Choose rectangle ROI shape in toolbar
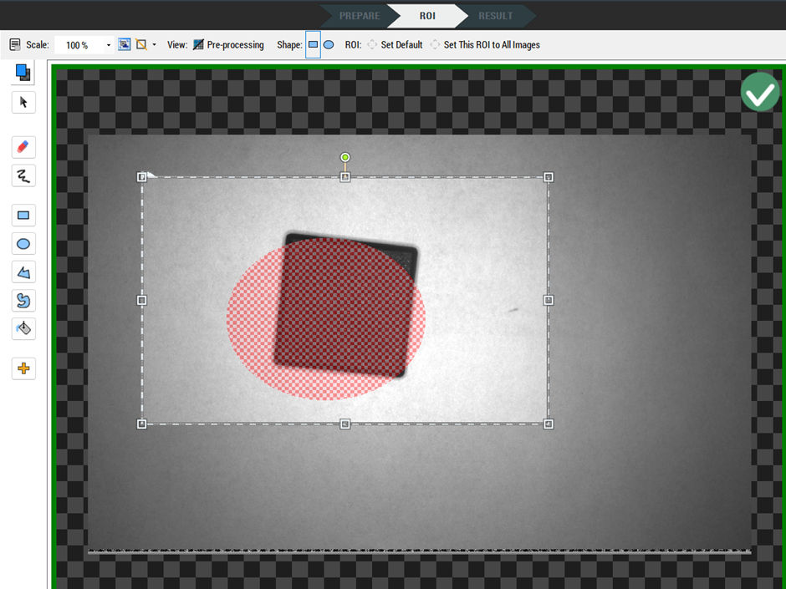The height and width of the screenshot is (589, 786). coord(313,44)
